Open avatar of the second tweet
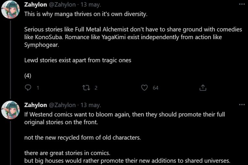 tap(11, 110)
